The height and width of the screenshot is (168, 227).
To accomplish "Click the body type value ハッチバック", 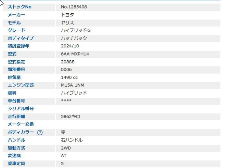I will point(74,38).
